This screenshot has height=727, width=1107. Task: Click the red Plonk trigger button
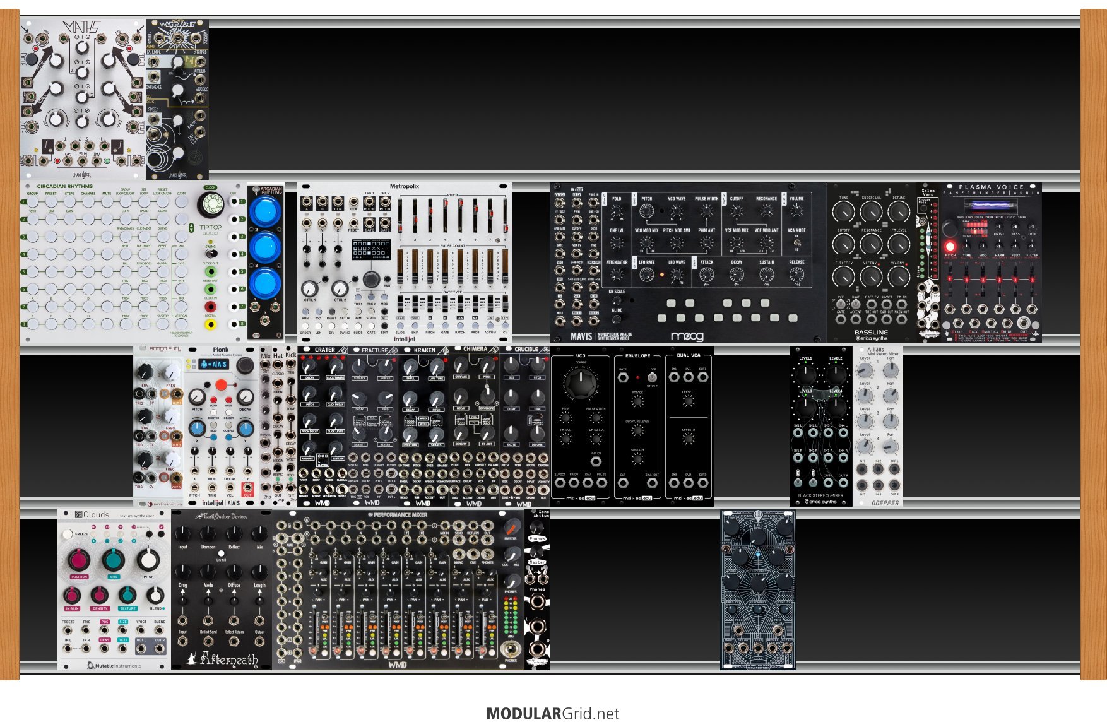point(221,385)
